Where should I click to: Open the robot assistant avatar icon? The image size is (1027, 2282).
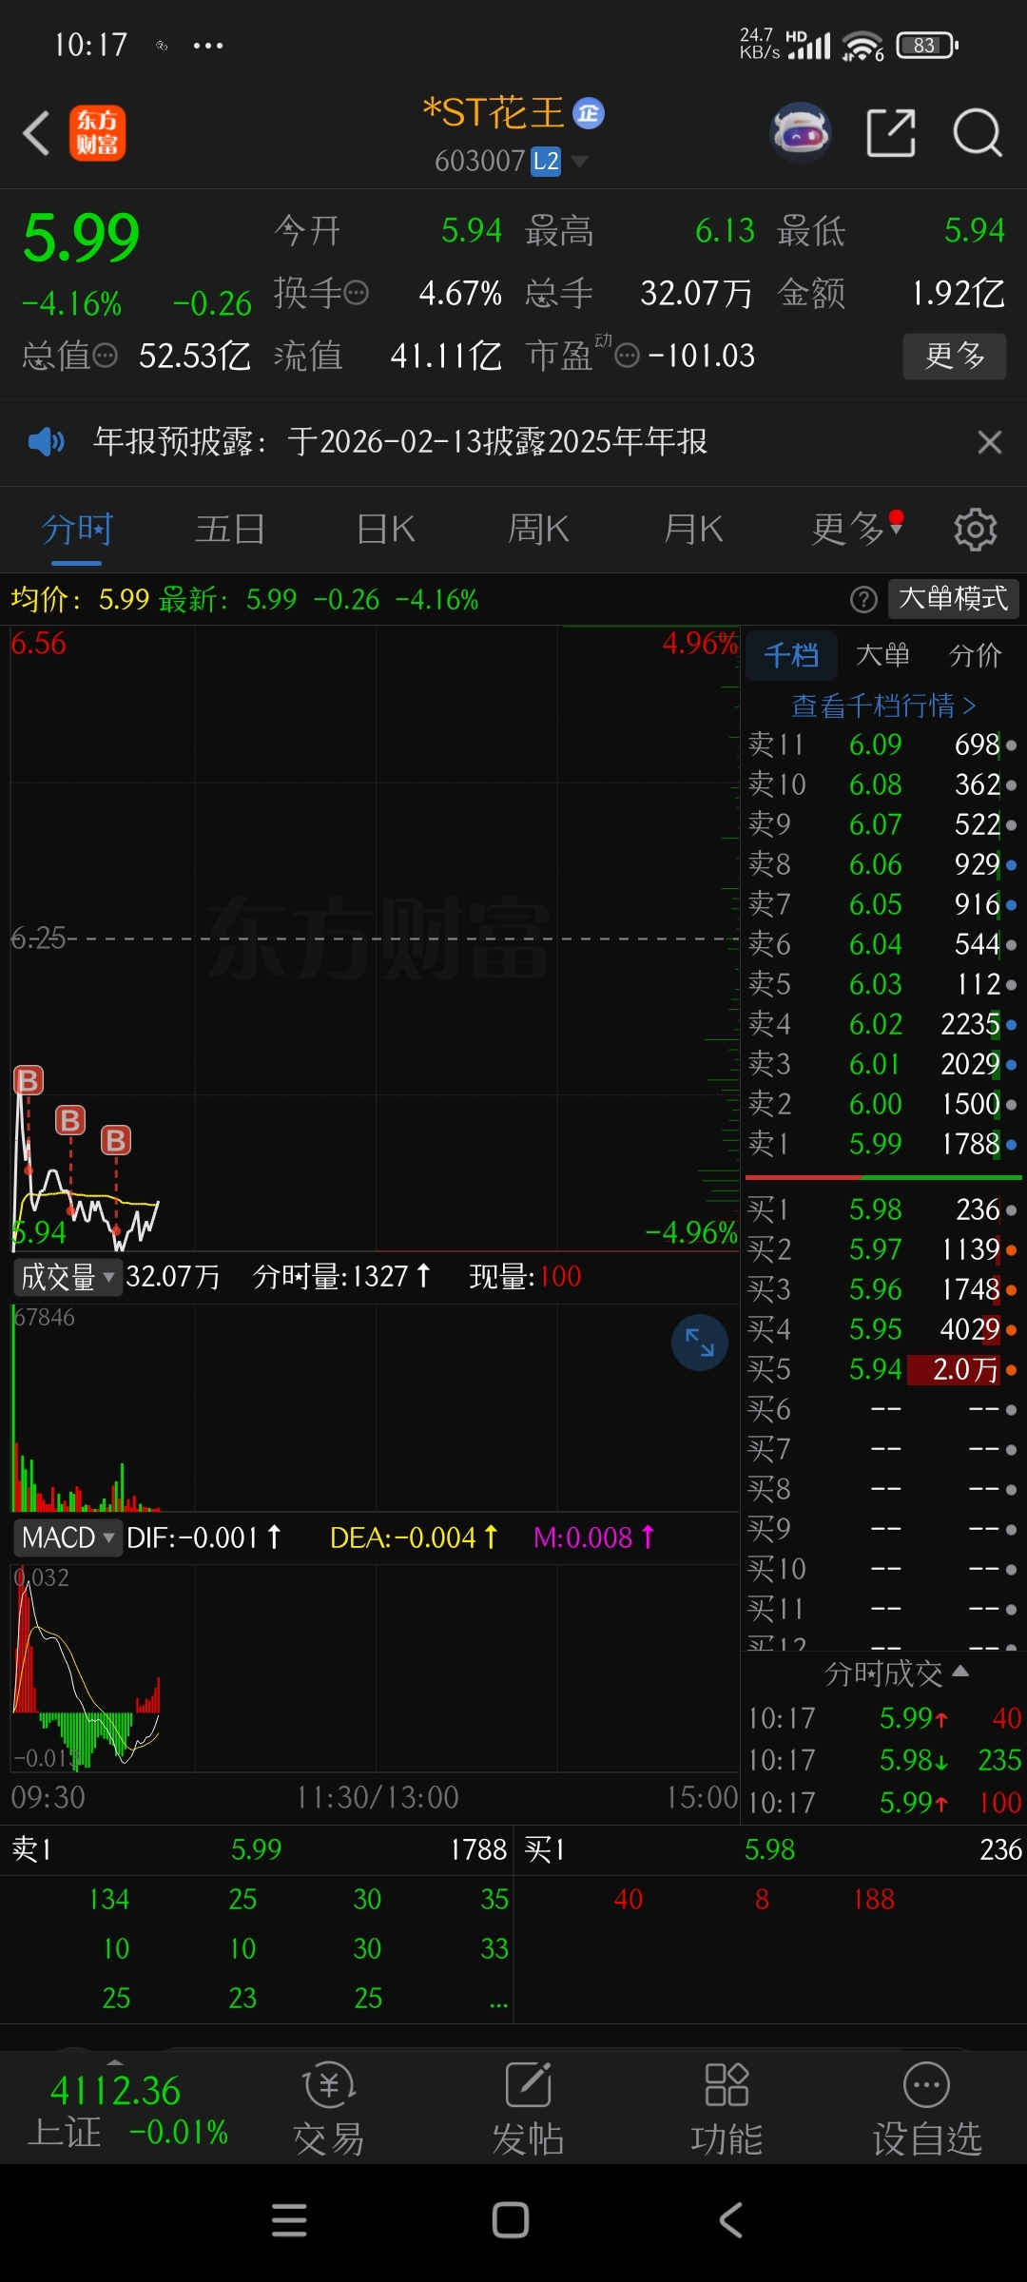pos(800,132)
